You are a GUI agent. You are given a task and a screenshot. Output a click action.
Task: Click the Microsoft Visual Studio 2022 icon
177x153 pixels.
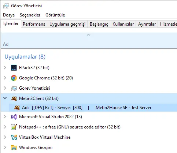point(14,117)
